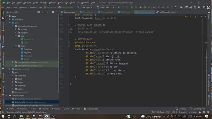Open the Event Log
Viewport: 212px width, 119px height.
click(x=181, y=109)
